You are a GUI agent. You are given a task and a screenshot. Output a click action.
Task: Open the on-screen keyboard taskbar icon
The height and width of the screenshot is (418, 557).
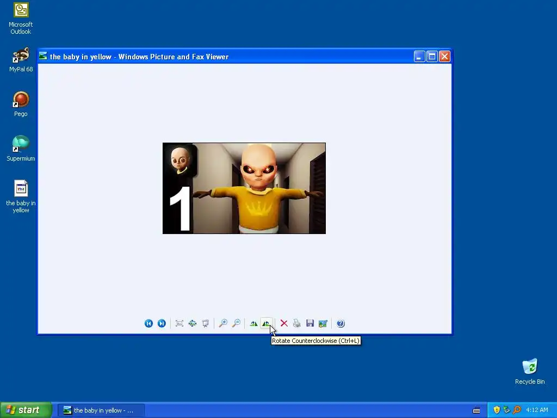click(x=476, y=410)
